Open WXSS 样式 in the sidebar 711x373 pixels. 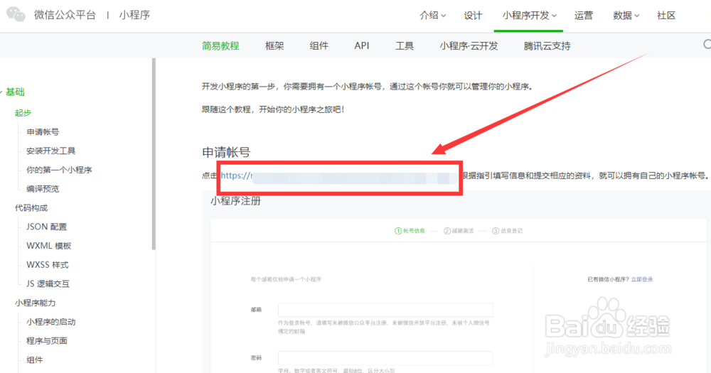point(47,265)
